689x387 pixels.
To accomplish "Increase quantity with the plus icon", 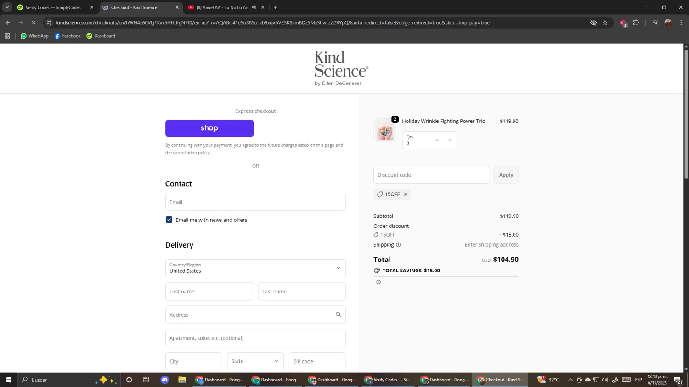I will (450, 140).
